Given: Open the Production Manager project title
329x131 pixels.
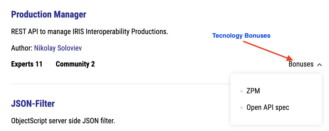Looking at the screenshot, I should pyautogui.click(x=49, y=14).
